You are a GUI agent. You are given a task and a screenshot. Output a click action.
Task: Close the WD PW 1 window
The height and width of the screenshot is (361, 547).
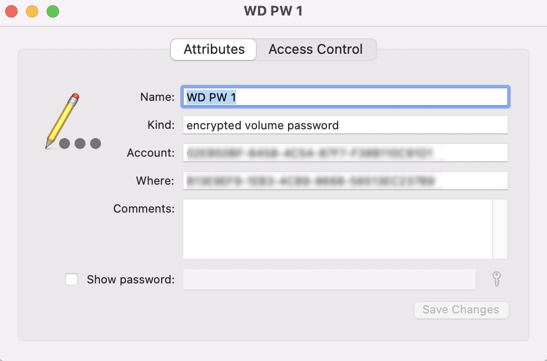11,11
